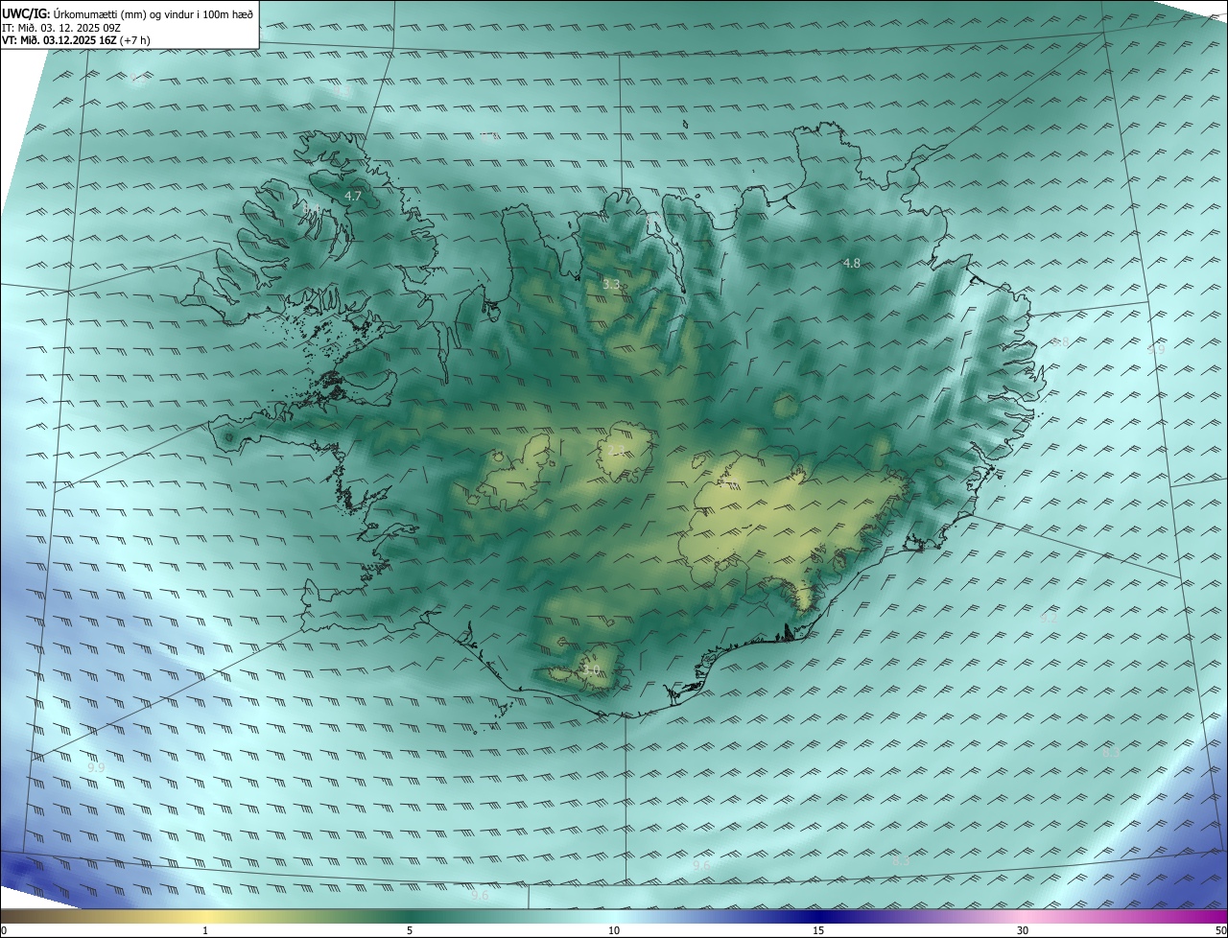The width and height of the screenshot is (1228, 938).
Task: Click the color scale tick label 10
Action: coord(614,930)
